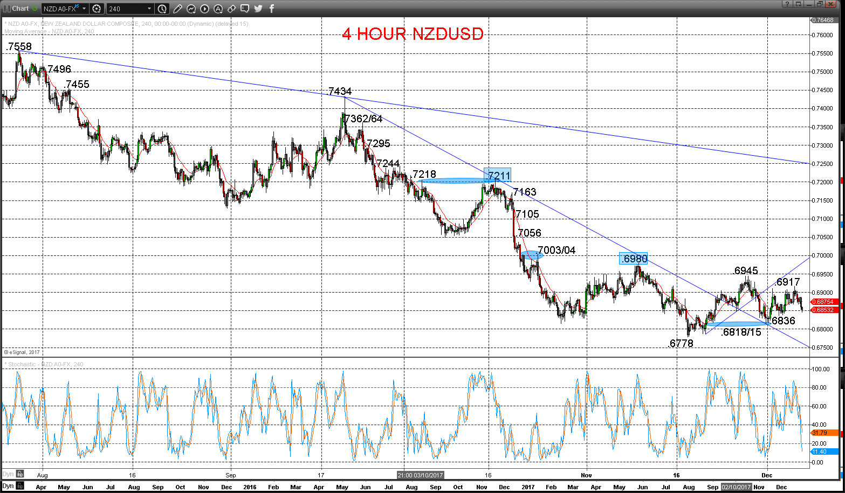Screen dimensions: 845x493
Task: Click the 7056 price label
Action: click(529, 233)
